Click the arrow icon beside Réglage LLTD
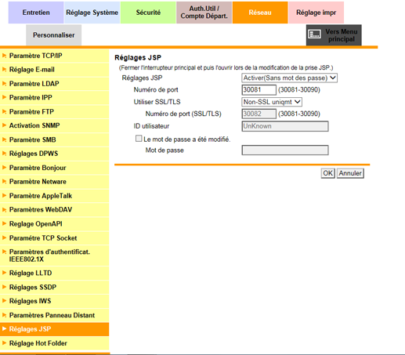This screenshot has width=405, height=355. pos(4,273)
